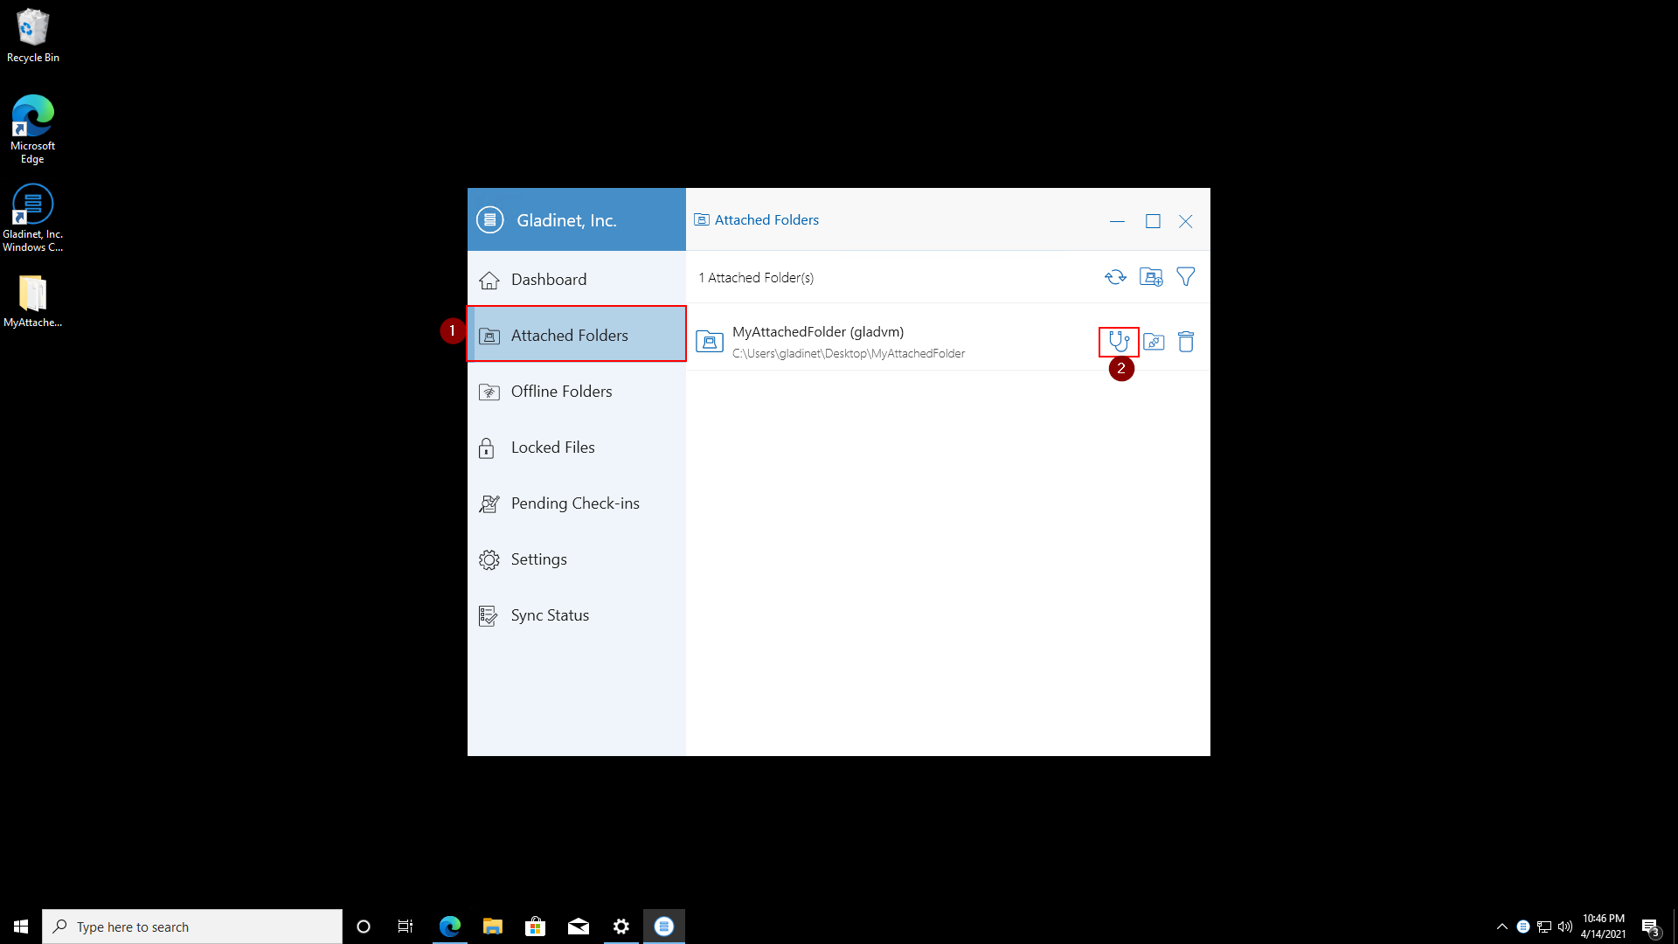This screenshot has width=1678, height=944.
Task: Select MyAttachedFolder (gladvm) entry name
Action: click(818, 332)
